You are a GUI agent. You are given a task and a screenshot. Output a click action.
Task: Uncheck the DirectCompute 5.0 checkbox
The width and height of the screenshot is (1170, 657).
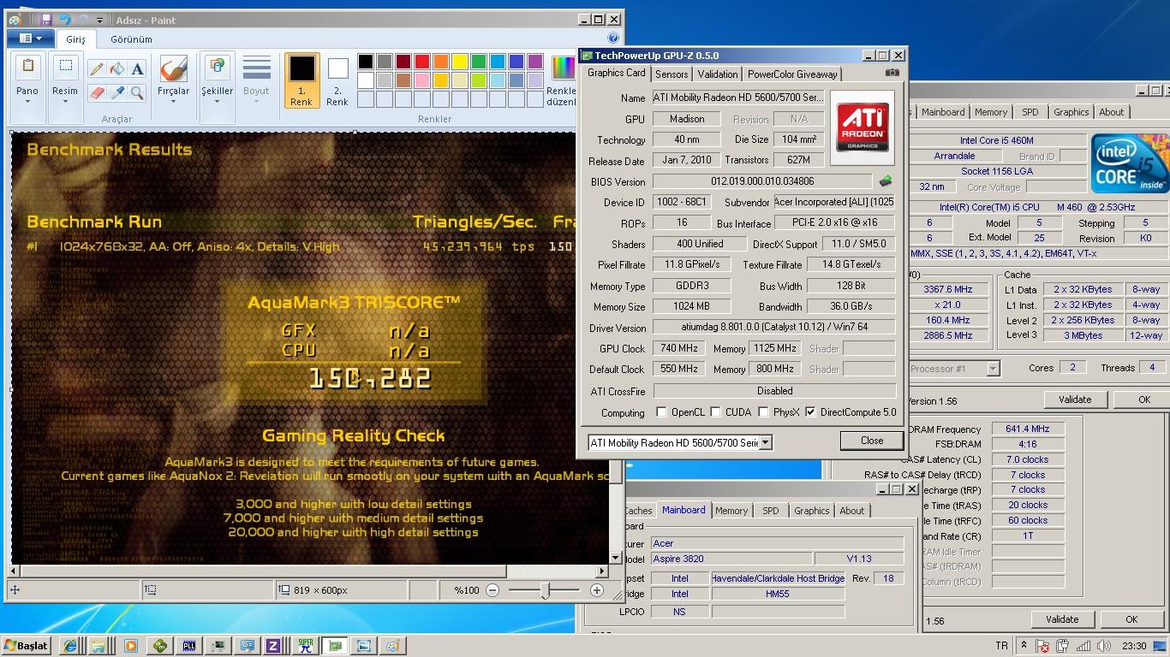point(810,412)
